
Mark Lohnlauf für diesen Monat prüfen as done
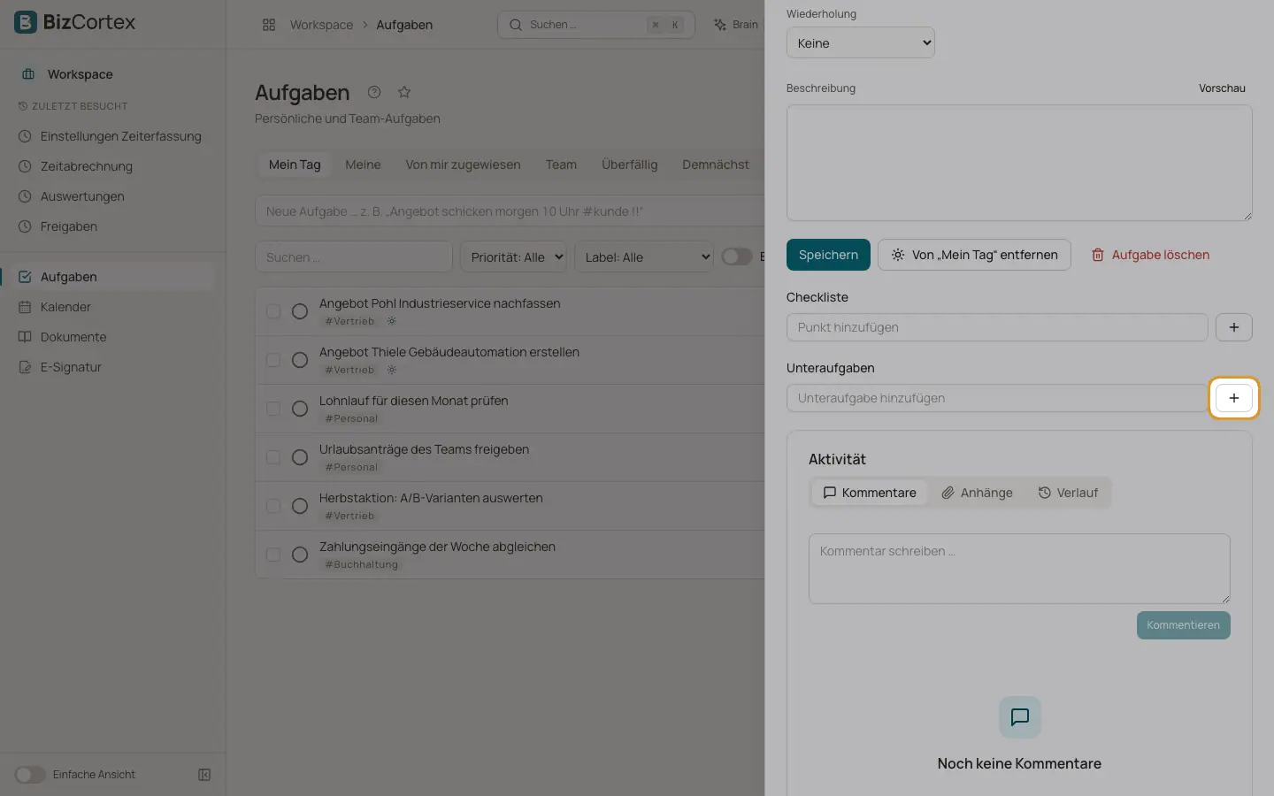(300, 409)
